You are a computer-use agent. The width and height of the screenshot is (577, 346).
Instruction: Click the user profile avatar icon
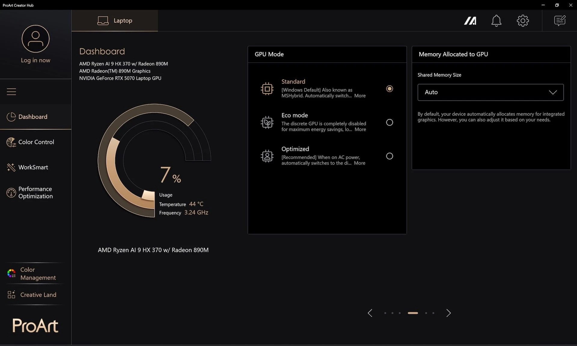tap(35, 39)
